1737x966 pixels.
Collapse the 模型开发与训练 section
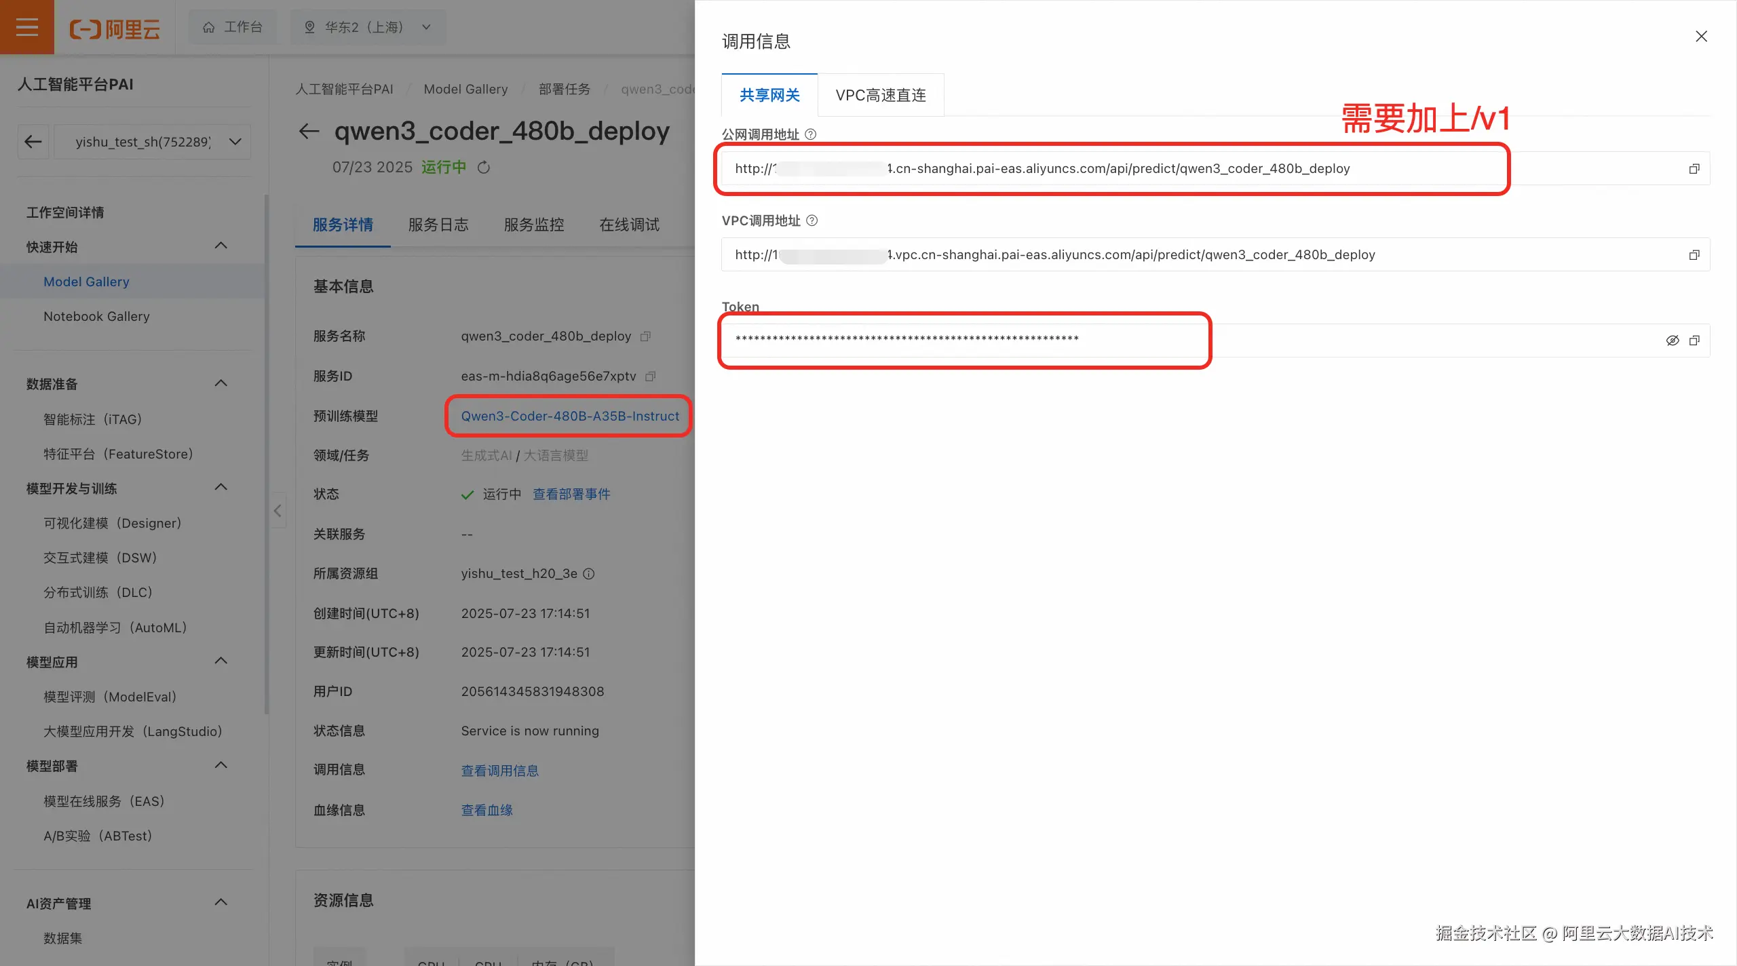(x=221, y=487)
